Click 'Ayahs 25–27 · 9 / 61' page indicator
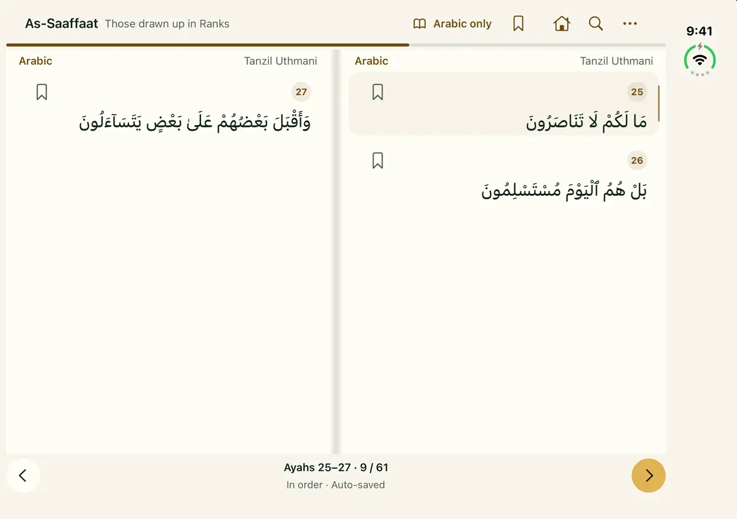This screenshot has height=519, width=737. (336, 468)
